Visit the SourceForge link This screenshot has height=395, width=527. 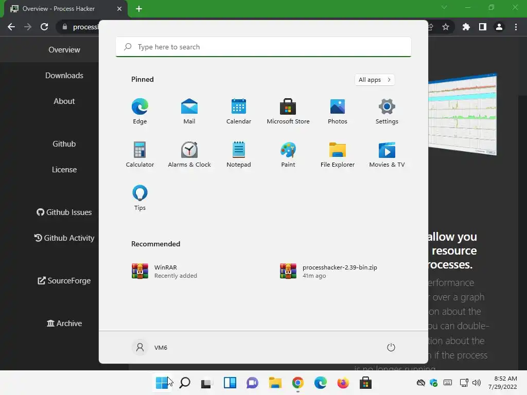click(x=64, y=281)
